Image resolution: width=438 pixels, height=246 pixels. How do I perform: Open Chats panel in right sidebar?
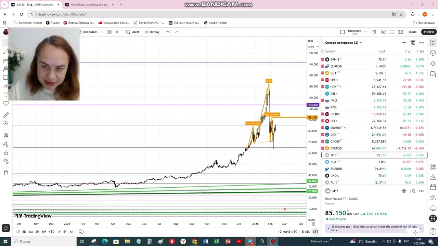pyautogui.click(x=433, y=74)
